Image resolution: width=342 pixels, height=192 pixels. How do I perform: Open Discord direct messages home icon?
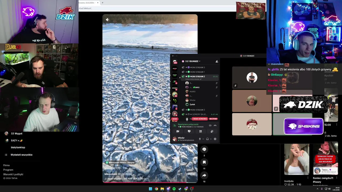(x=175, y=62)
